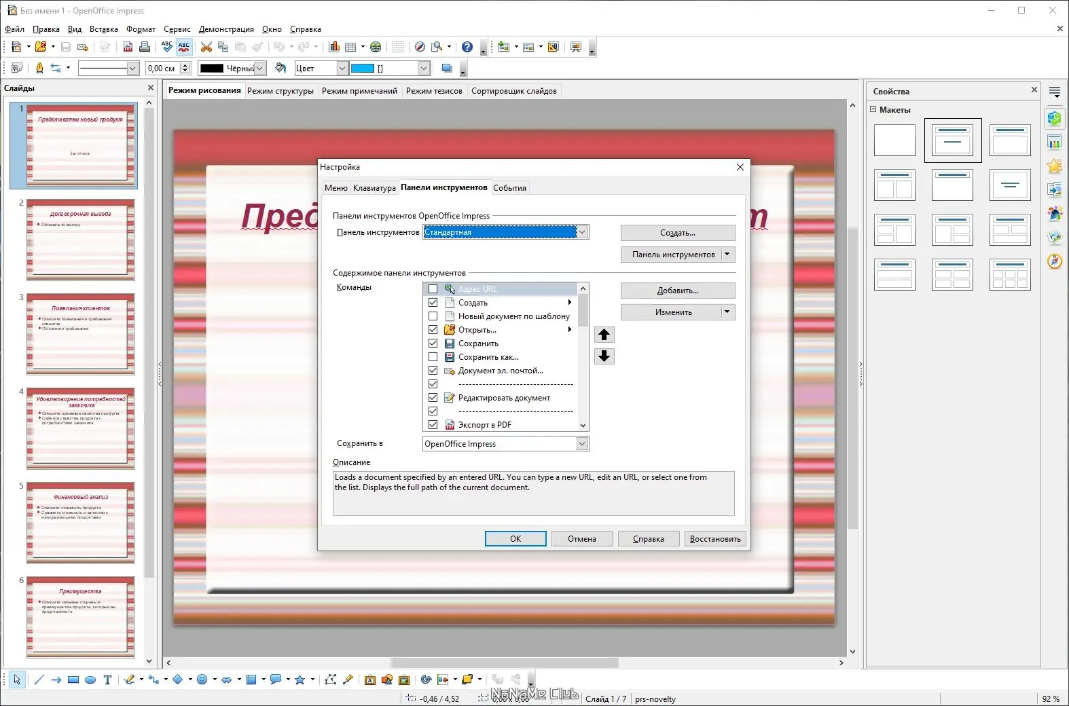This screenshot has width=1069, height=706.
Task: Move selected command down with arrow button
Action: [604, 356]
